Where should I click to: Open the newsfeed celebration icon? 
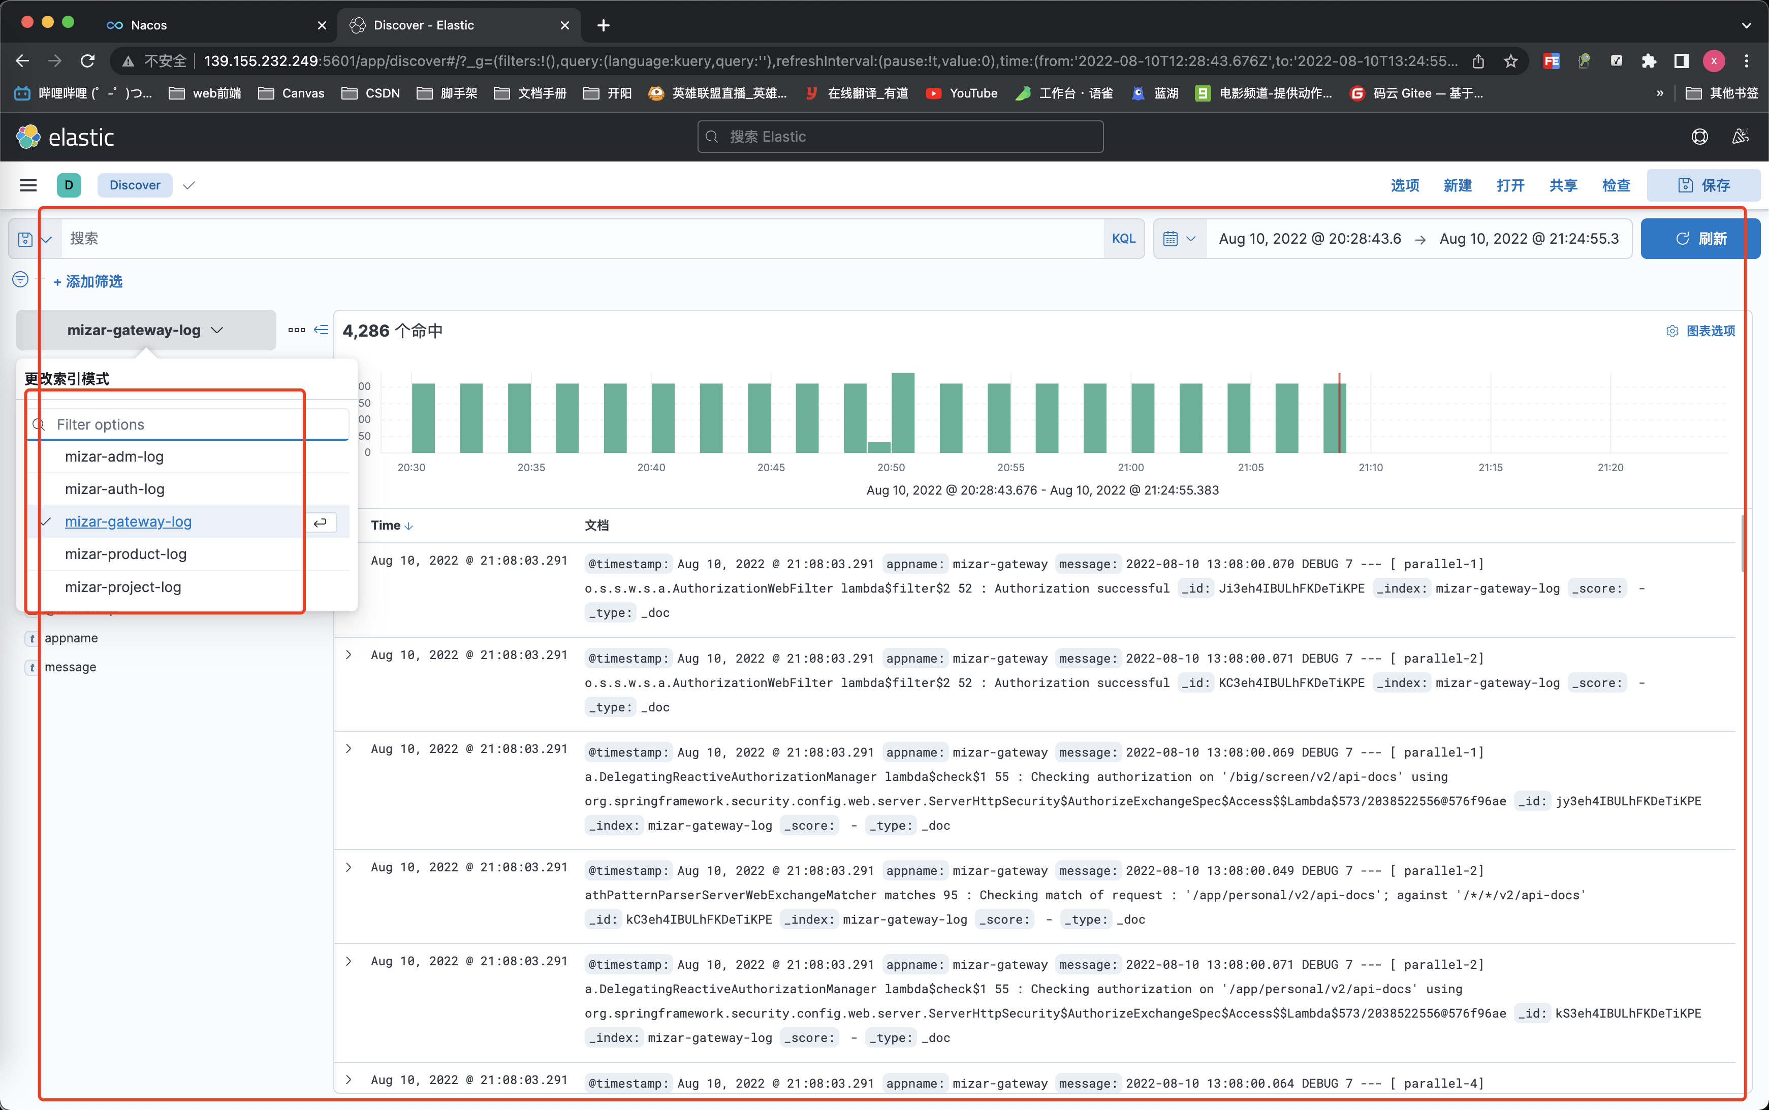[x=1740, y=137]
